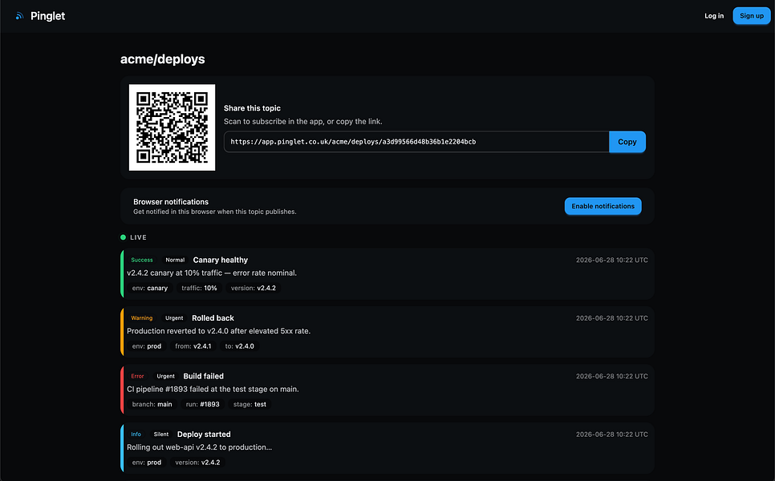Image resolution: width=775 pixels, height=481 pixels.
Task: Click the Info badge on Deploy started
Action: point(136,435)
